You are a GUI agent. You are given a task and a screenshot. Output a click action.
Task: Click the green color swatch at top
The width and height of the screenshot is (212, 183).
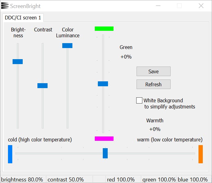click(104, 29)
